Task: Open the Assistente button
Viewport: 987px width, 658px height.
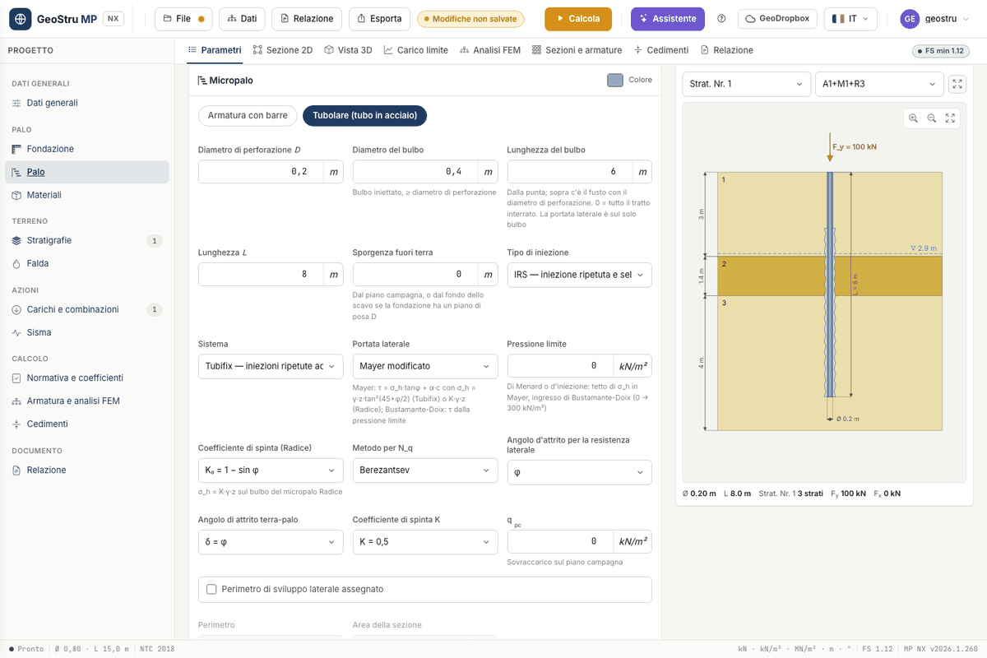Action: point(668,19)
